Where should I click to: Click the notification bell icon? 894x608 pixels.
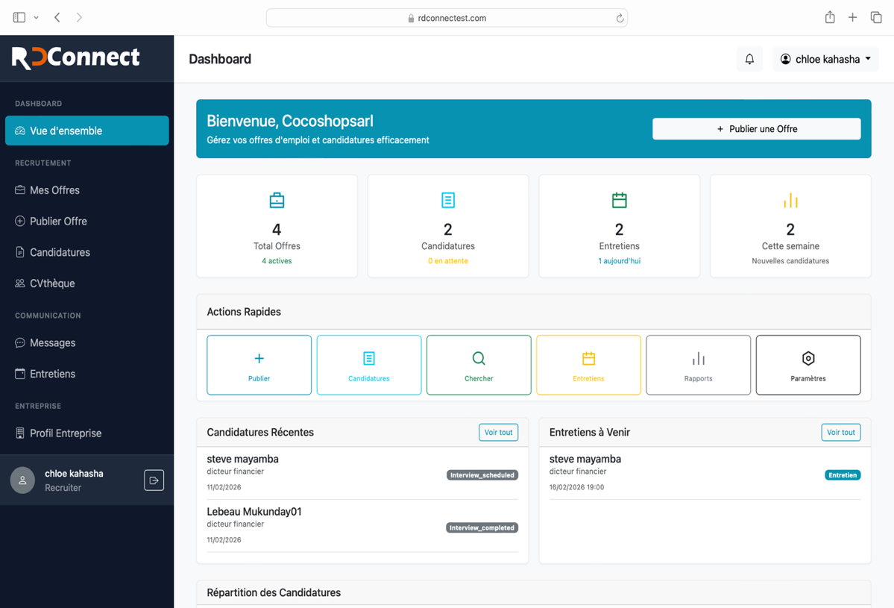coord(749,59)
